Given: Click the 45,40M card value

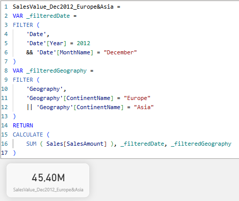Looking at the screenshot, I should tap(48, 178).
